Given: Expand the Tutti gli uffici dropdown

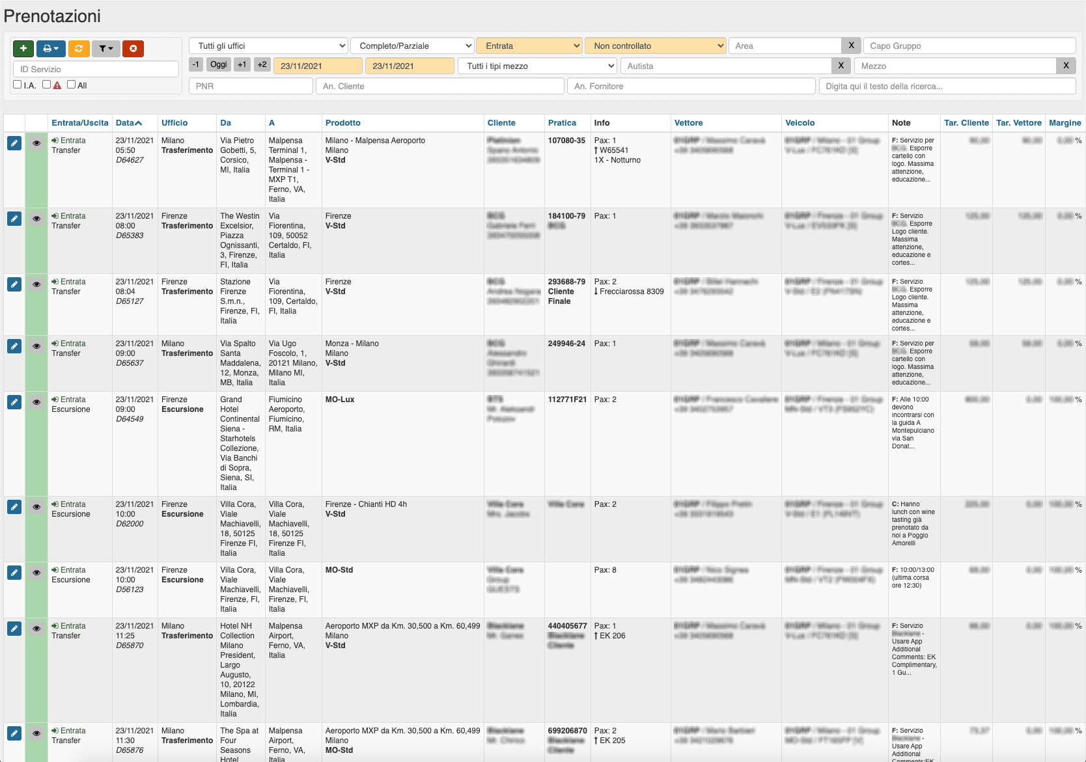Looking at the screenshot, I should 268,46.
